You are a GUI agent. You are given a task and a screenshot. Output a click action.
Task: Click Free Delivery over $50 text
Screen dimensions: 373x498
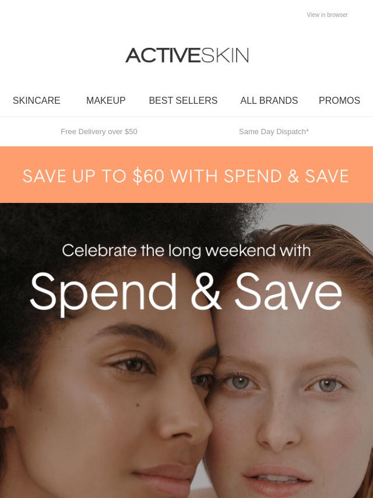coord(99,131)
